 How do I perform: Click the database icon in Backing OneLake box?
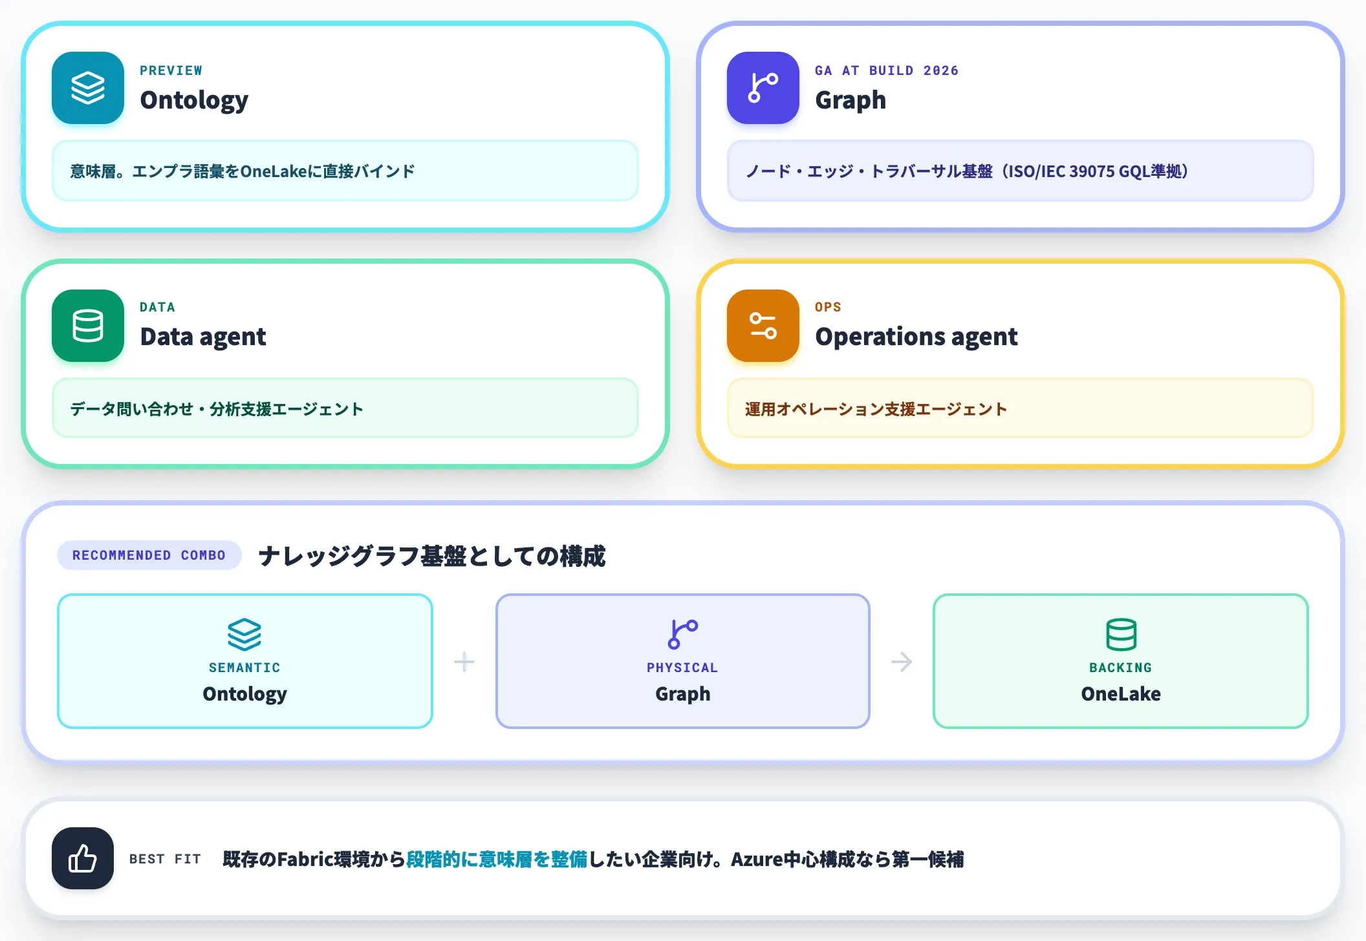click(1121, 634)
